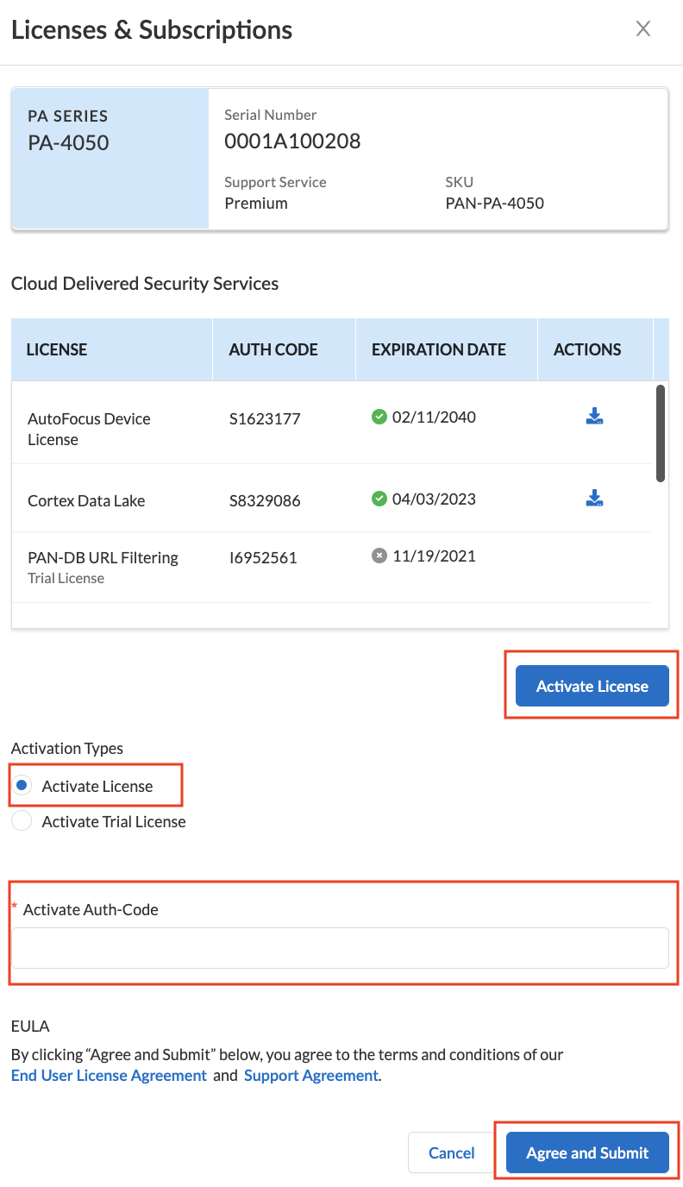Open the Support Agreement link
The width and height of the screenshot is (683, 1187).
pos(310,1076)
